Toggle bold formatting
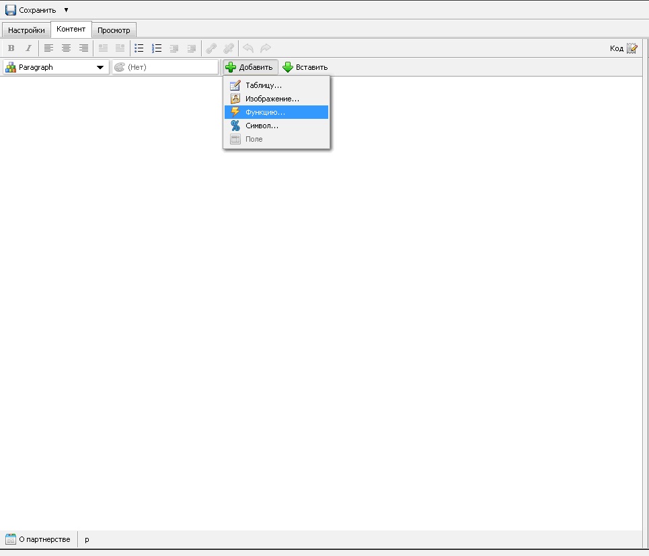The width and height of the screenshot is (649, 556). coord(11,48)
